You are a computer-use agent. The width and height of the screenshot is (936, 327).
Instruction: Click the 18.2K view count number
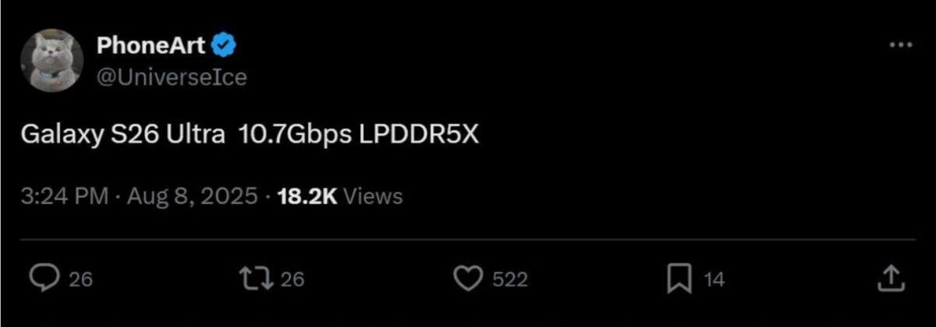tap(307, 196)
